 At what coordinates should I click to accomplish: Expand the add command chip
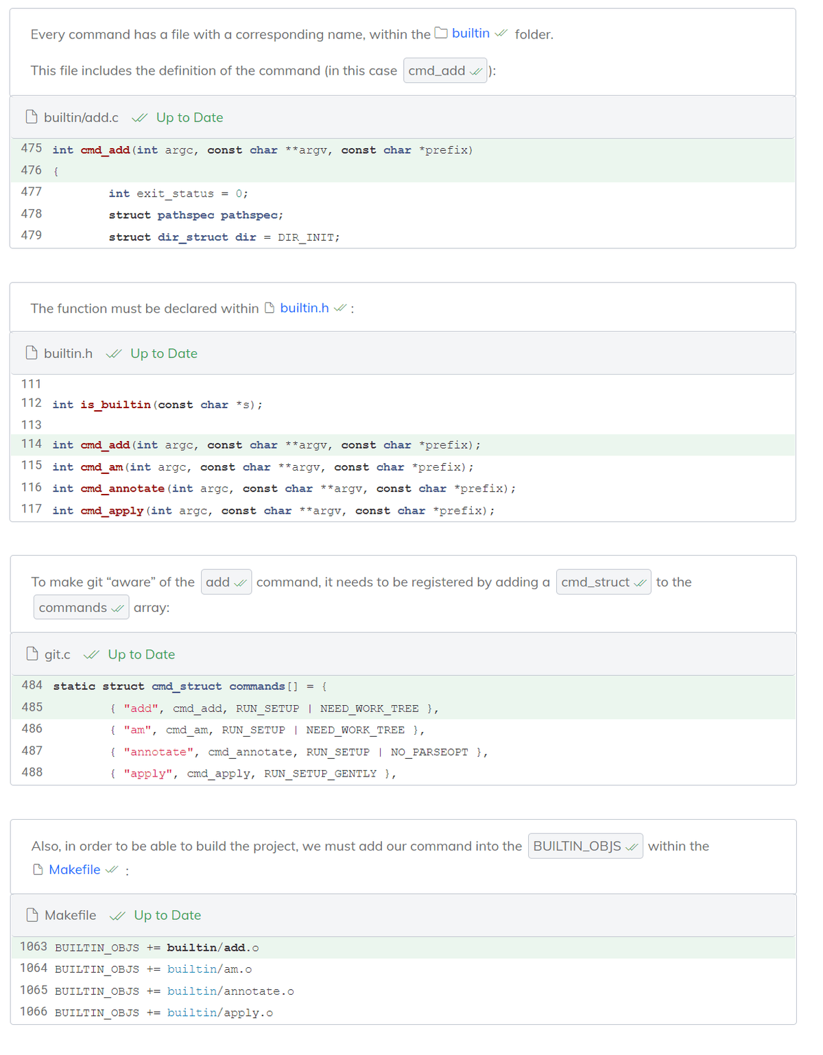226,581
